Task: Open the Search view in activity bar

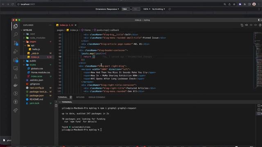Action: pyautogui.click(x=16, y=34)
